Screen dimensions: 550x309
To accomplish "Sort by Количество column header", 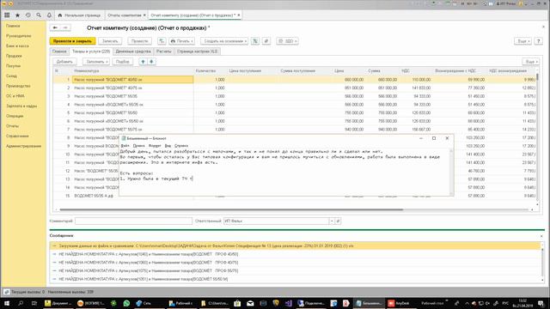I will 206,70.
